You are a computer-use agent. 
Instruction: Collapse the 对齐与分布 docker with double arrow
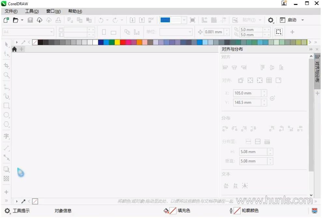click(311, 49)
